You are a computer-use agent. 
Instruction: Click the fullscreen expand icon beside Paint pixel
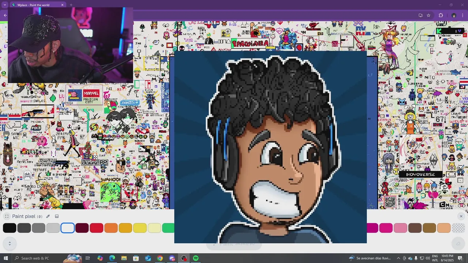click(x=7, y=216)
